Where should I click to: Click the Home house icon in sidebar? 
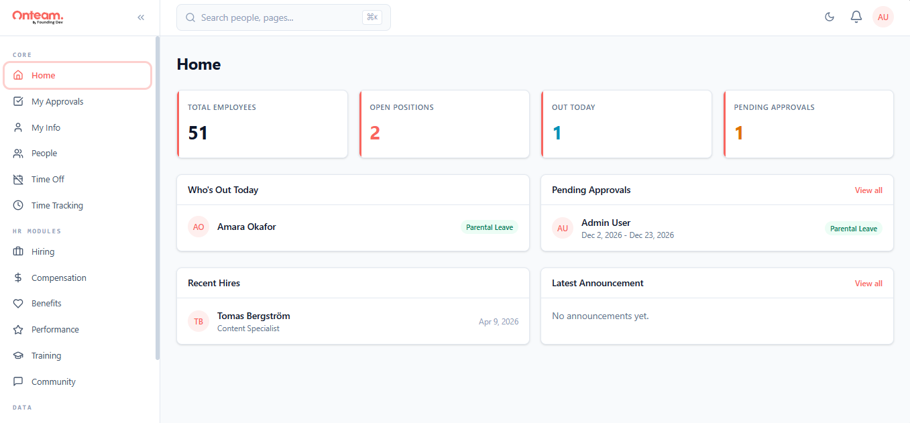coord(19,76)
